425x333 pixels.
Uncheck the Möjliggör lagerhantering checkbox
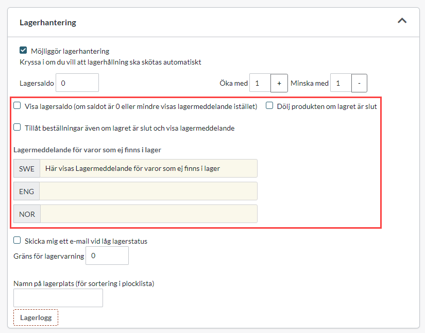[23, 51]
